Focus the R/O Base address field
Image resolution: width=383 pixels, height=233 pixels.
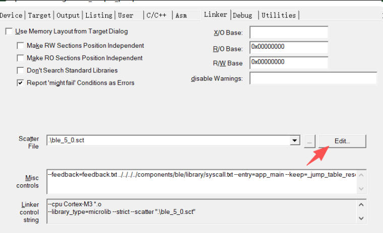pyautogui.click(x=289, y=48)
